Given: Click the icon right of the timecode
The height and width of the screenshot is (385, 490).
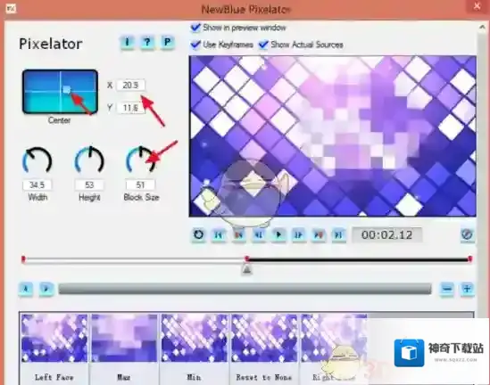Looking at the screenshot, I should point(467,234).
